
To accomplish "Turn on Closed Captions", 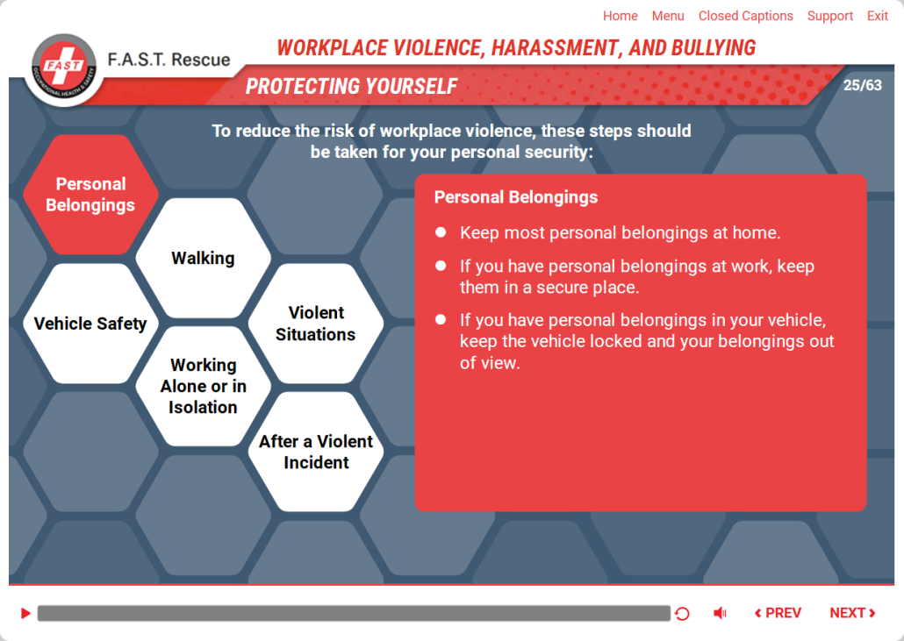I will pyautogui.click(x=745, y=16).
